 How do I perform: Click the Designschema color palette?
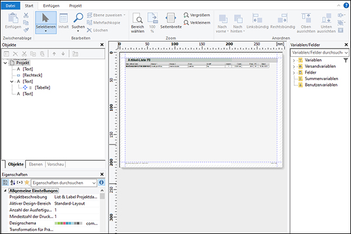(68, 223)
